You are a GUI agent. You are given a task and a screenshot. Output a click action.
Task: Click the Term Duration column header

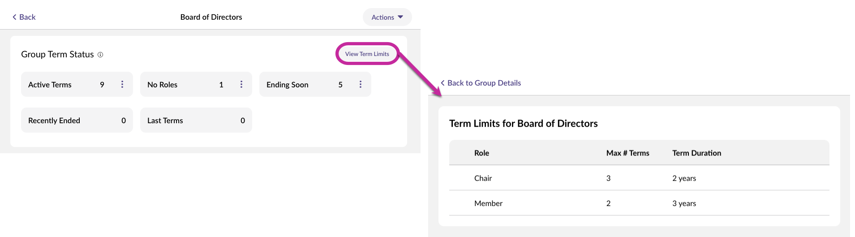tap(696, 153)
